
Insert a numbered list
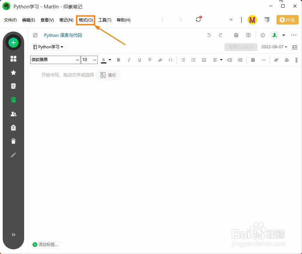[194, 60]
